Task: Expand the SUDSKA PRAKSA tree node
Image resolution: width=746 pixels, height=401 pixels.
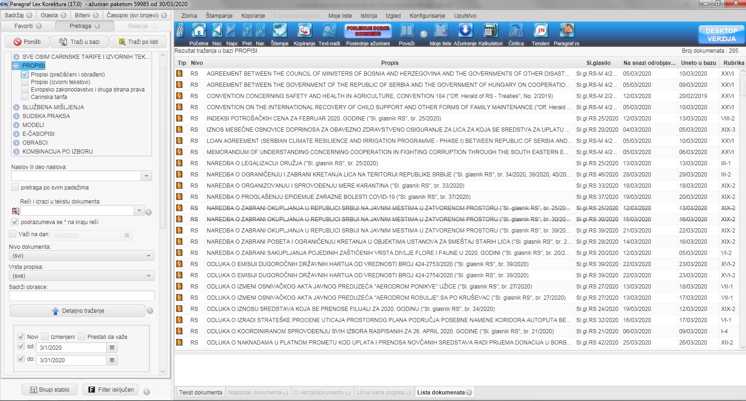Action: [x=16, y=116]
